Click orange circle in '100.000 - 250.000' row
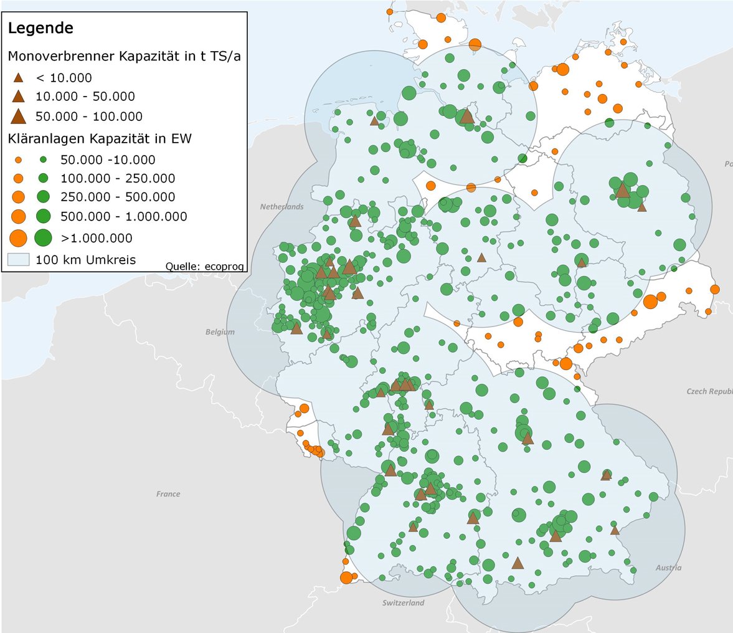733x633 pixels. tap(18, 178)
